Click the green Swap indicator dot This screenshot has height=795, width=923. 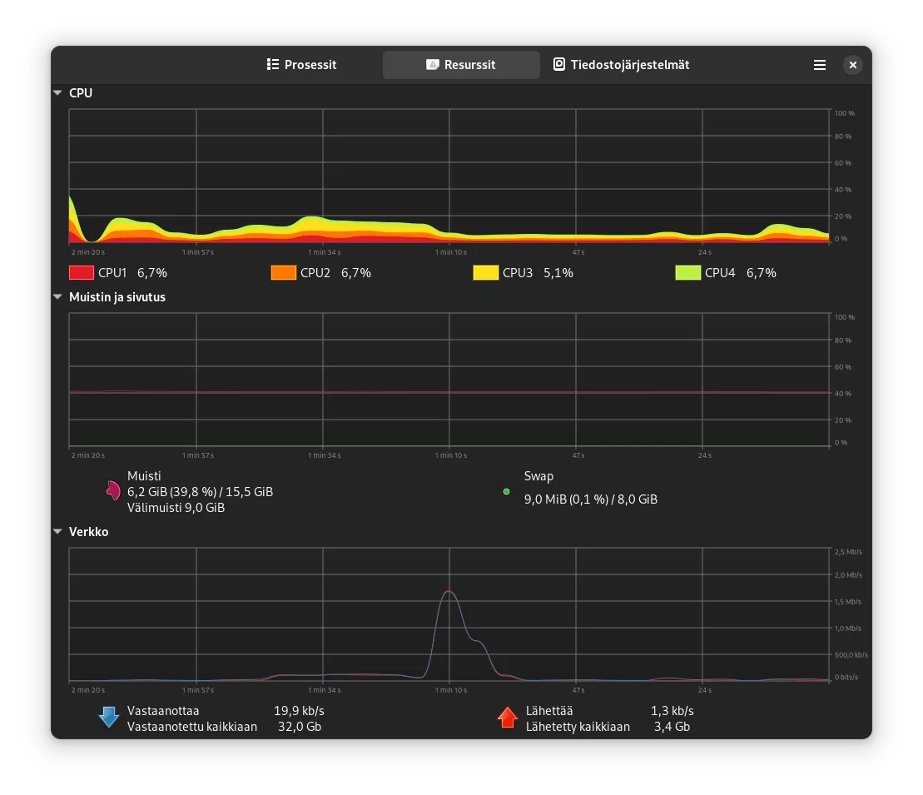[x=506, y=492]
